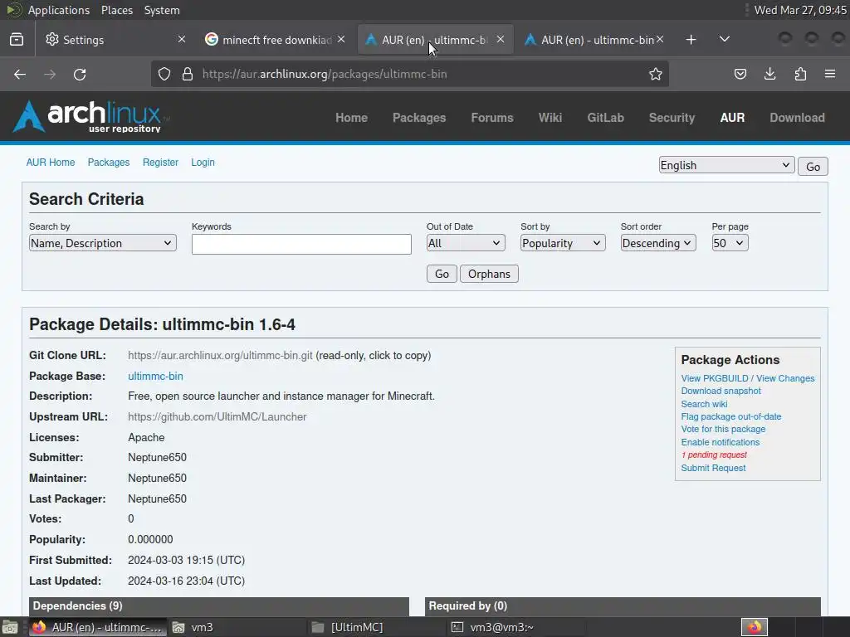The height and width of the screenshot is (637, 850).
Task: Open the Search by dropdown
Action: pyautogui.click(x=102, y=243)
